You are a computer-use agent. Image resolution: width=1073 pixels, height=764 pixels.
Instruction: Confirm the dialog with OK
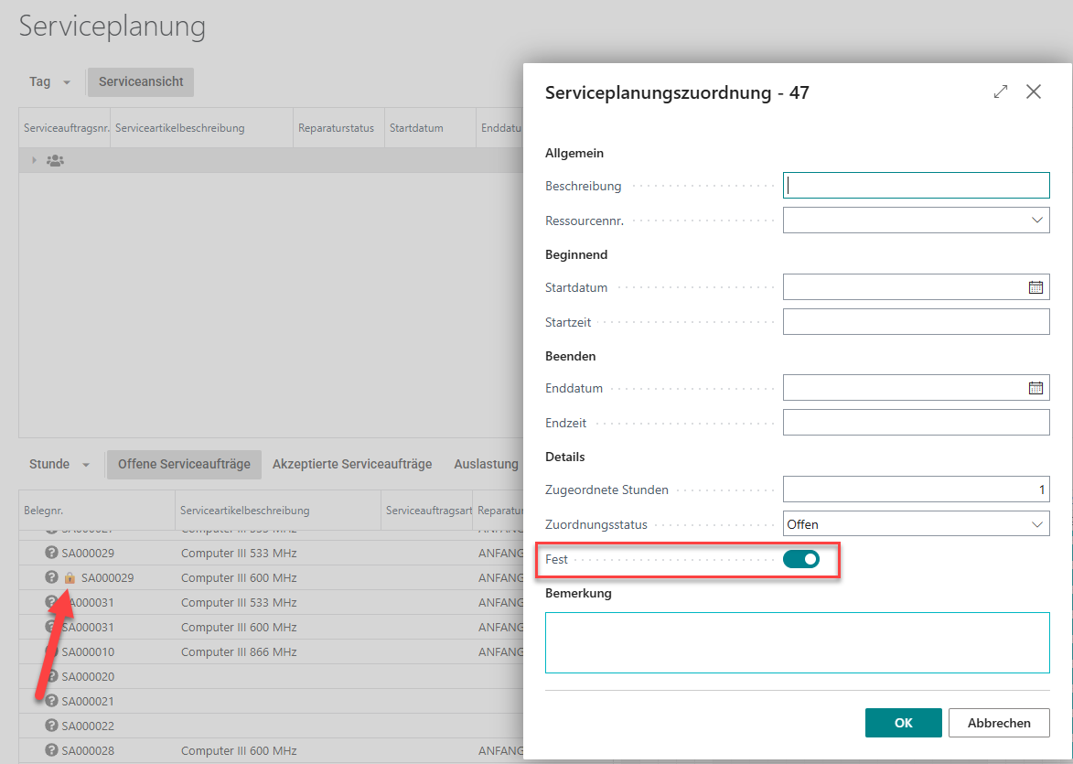[903, 723]
